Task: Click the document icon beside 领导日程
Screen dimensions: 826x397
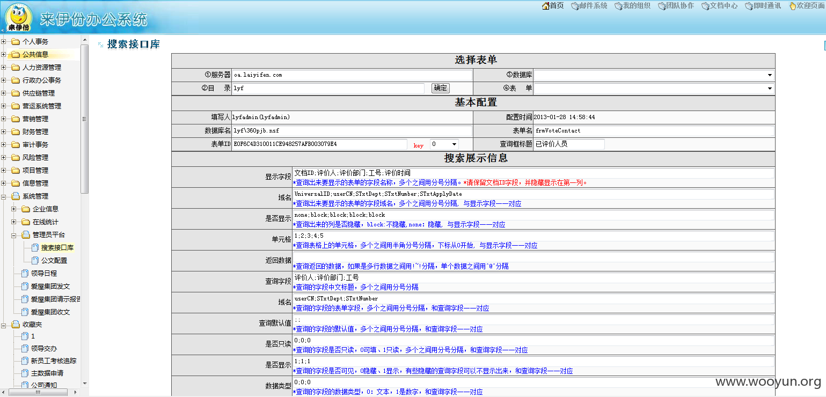Action: (25, 273)
